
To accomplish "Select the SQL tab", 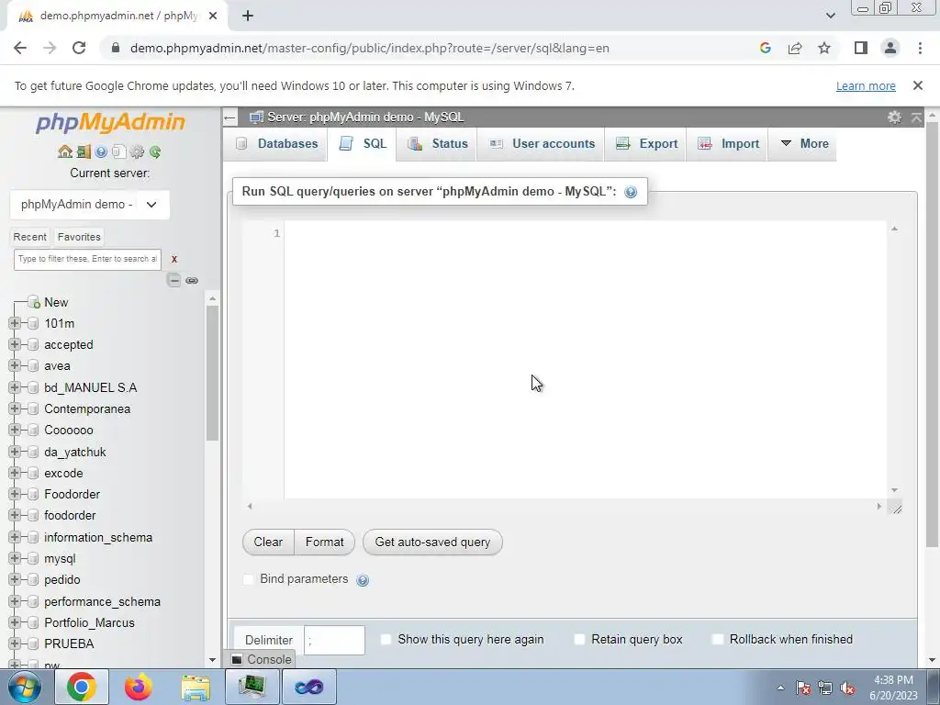I will coord(362,144).
